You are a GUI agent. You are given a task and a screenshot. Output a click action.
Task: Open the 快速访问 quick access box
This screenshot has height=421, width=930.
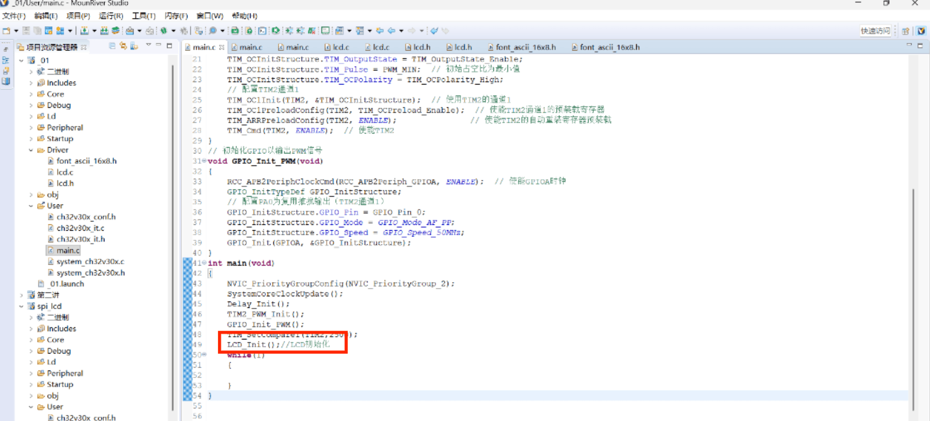[x=875, y=31]
